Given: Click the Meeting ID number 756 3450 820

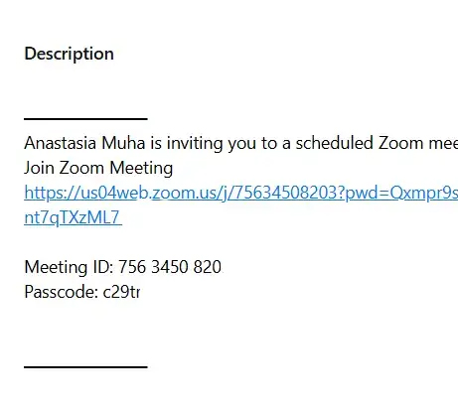Looking at the screenshot, I should [170, 267].
